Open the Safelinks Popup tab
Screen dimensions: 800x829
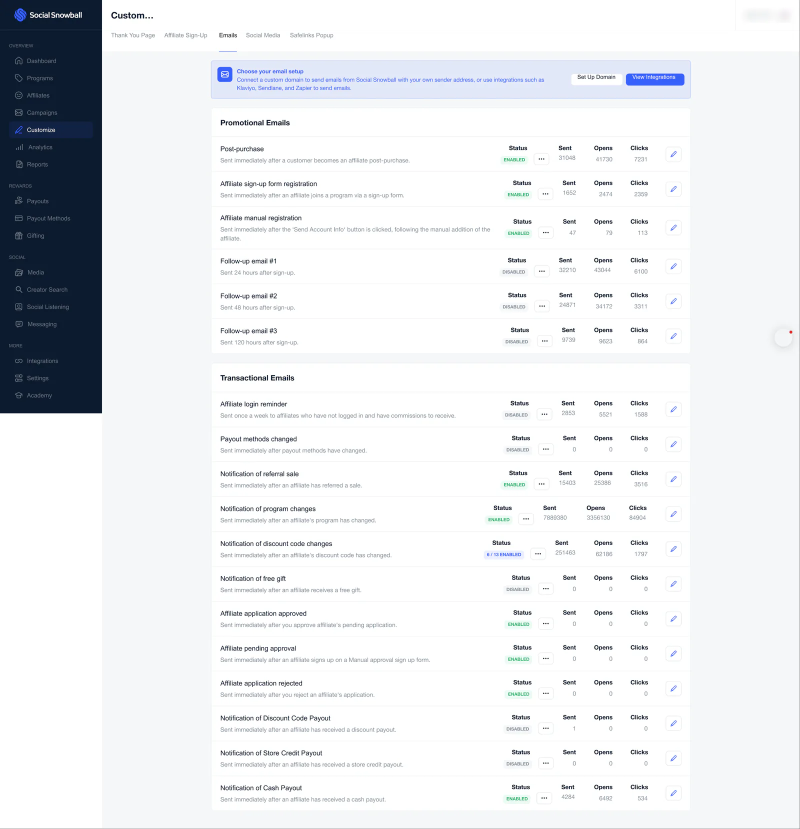[x=311, y=35]
